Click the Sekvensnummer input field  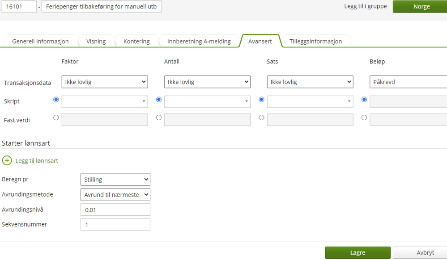coord(115,224)
